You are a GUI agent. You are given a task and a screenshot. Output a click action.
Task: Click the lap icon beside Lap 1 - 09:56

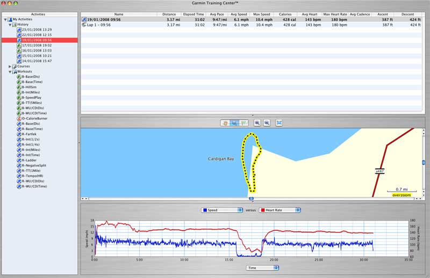(x=84, y=25)
